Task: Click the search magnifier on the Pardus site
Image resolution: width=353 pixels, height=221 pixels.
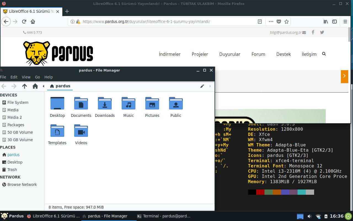Action: click(324, 54)
